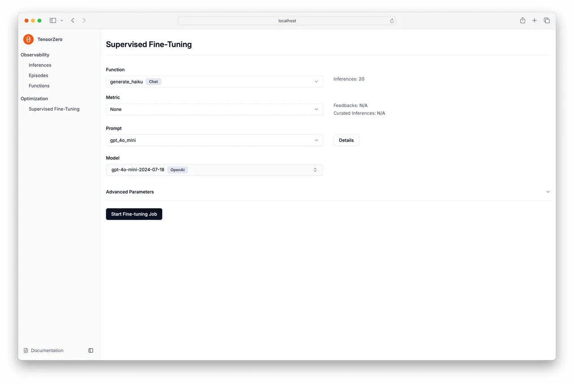The width and height of the screenshot is (574, 384).
Task: Click the Metric dropdown chevron arrow
Action: click(x=316, y=109)
